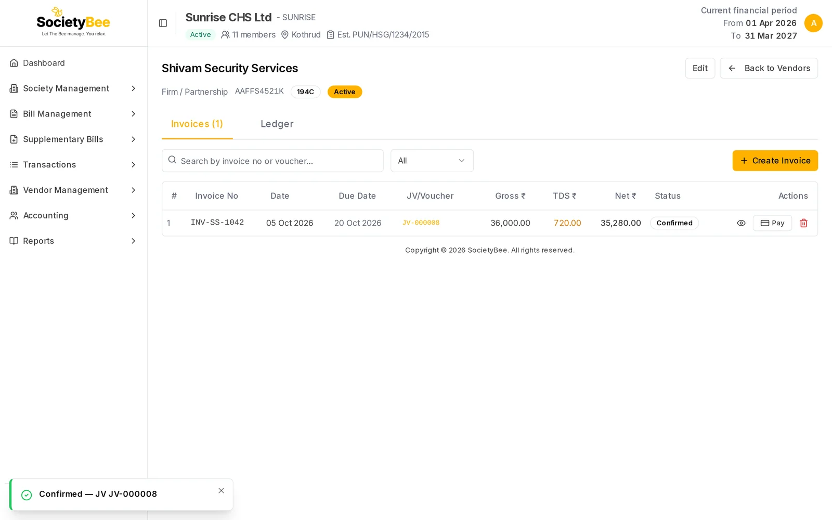Click the Transactions list icon
This screenshot has height=520, width=832.
14,165
